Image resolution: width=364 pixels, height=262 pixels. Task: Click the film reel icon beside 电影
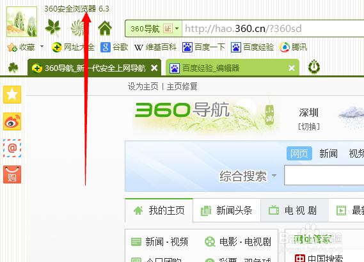point(210,242)
